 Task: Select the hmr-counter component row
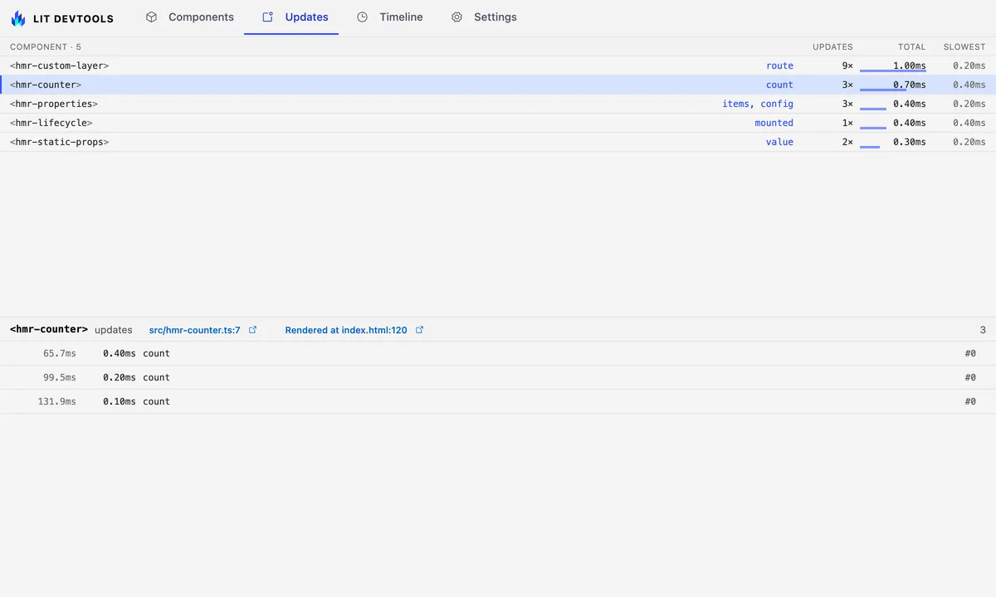pyautogui.click(x=498, y=85)
